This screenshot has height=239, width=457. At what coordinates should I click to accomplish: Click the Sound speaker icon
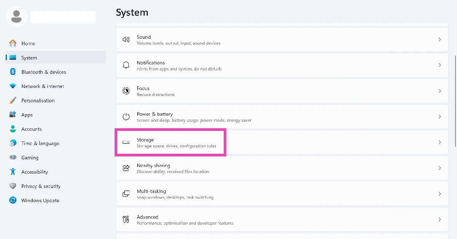(126, 40)
